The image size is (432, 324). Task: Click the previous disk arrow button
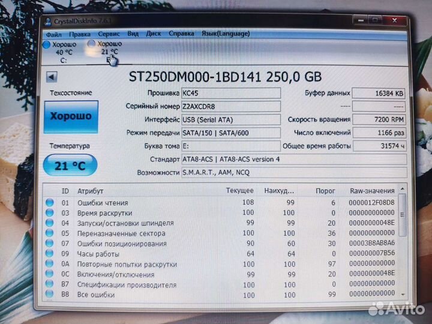click(x=52, y=77)
